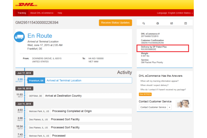Image resolution: width=207 pixels, height=138 pixels.
Task: Click Melrose Park location in Processing Completed row
Action: click(39, 111)
